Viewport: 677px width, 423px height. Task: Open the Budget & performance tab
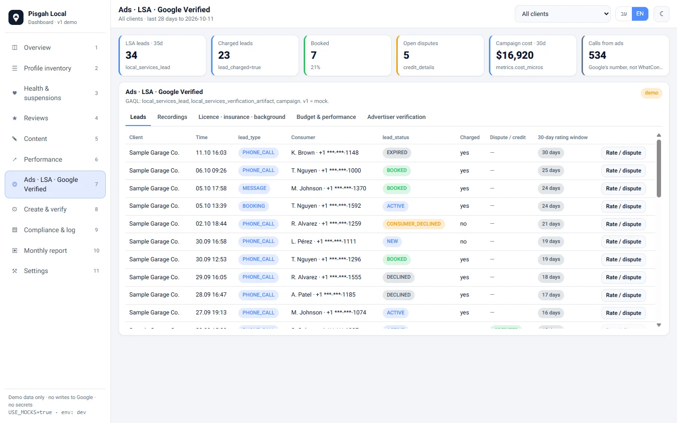pos(326,117)
